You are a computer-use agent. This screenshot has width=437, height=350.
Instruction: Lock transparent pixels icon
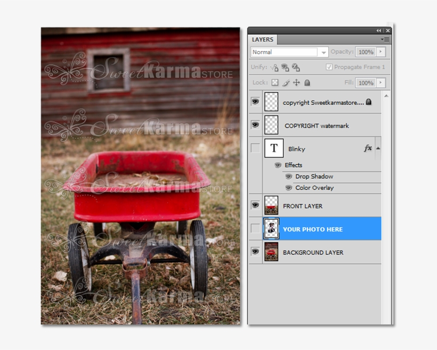click(x=275, y=82)
